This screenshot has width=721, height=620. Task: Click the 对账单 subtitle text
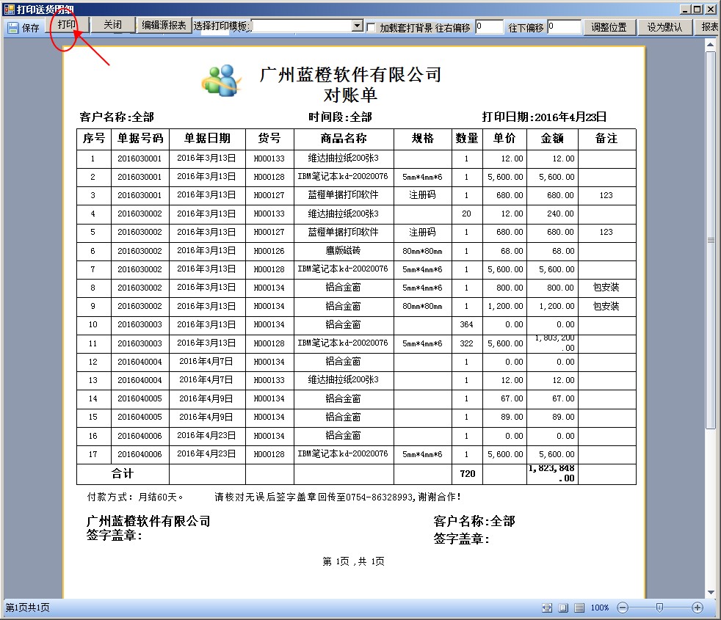[350, 95]
